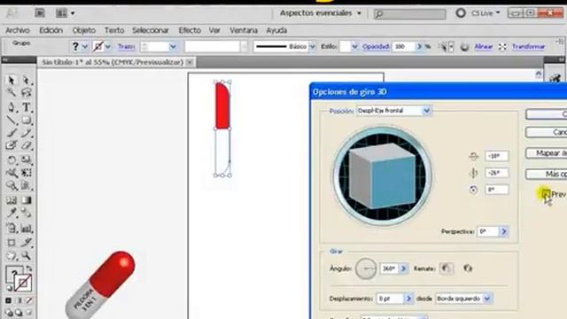Swap fill and stroke arrows
The height and width of the screenshot is (319, 567).
[x=28, y=268]
